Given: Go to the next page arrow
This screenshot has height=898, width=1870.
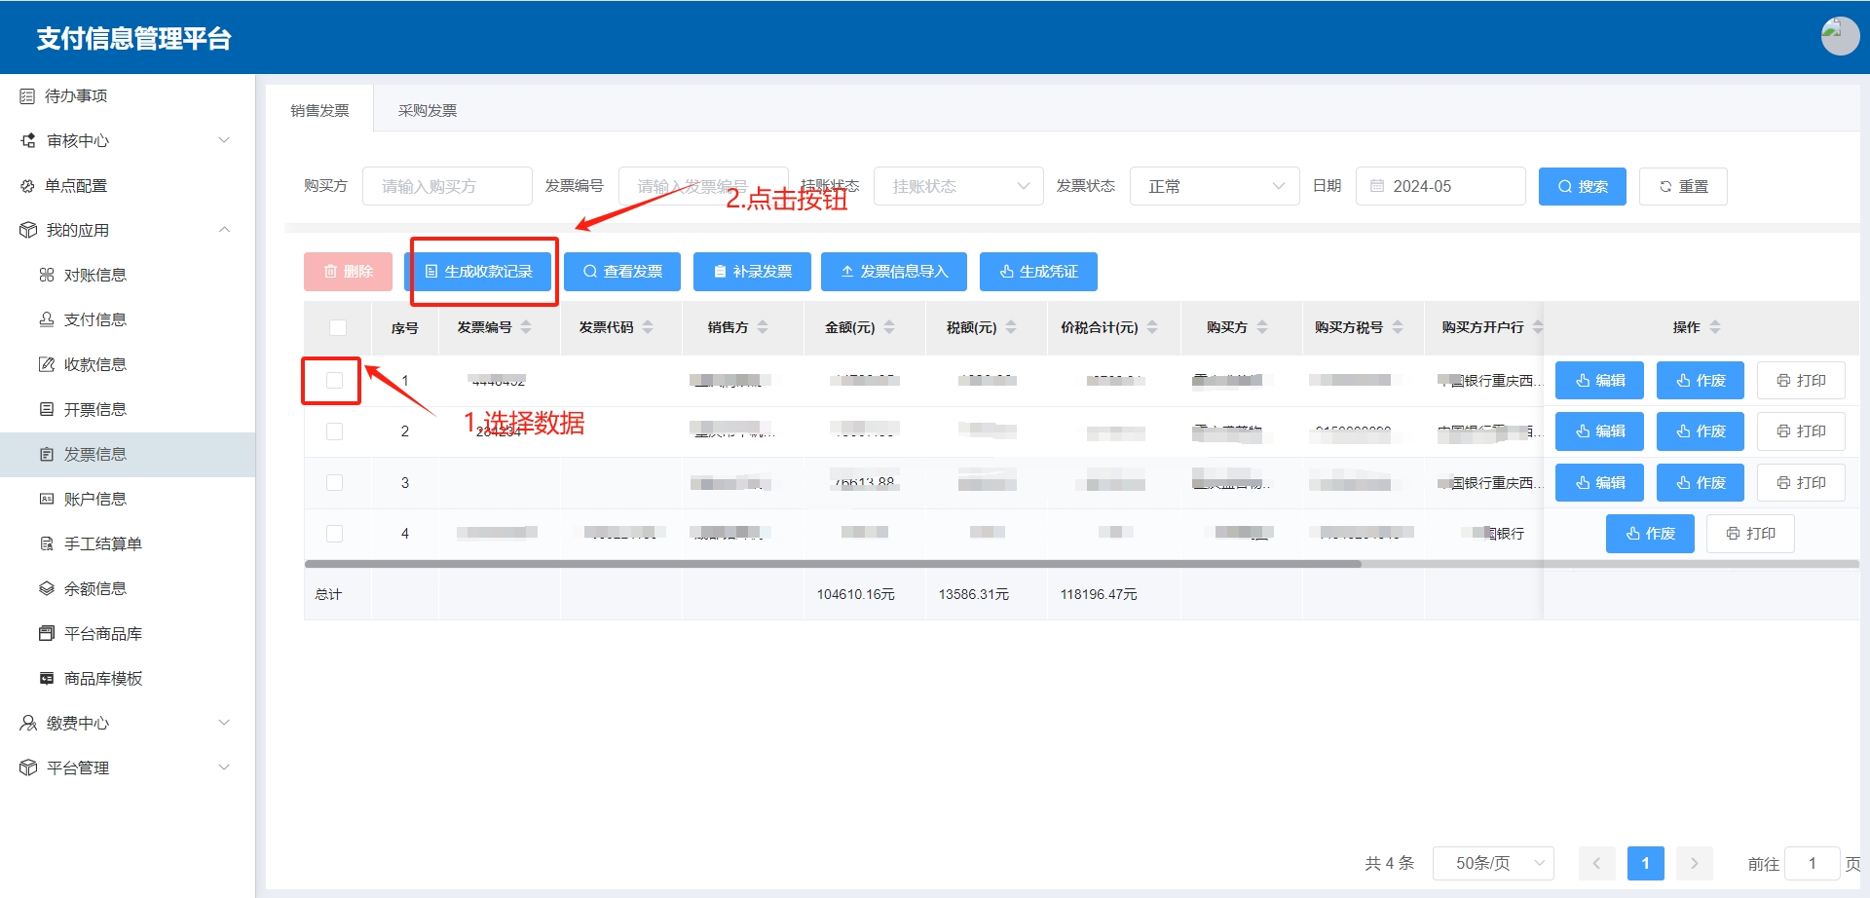Looking at the screenshot, I should [x=1694, y=863].
